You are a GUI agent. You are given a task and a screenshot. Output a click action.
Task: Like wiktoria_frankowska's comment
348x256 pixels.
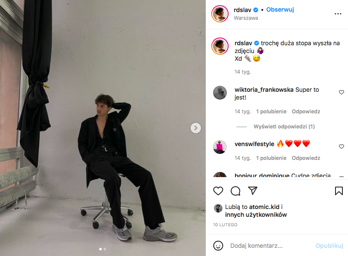[342, 92]
